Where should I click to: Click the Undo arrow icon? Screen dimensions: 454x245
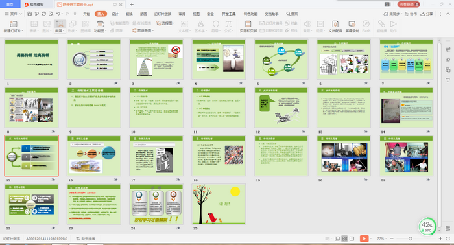pyautogui.click(x=58, y=14)
